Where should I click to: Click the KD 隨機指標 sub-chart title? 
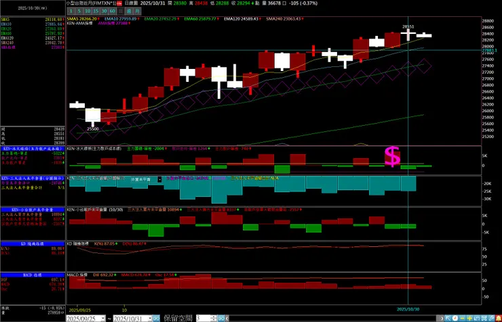[78, 244]
